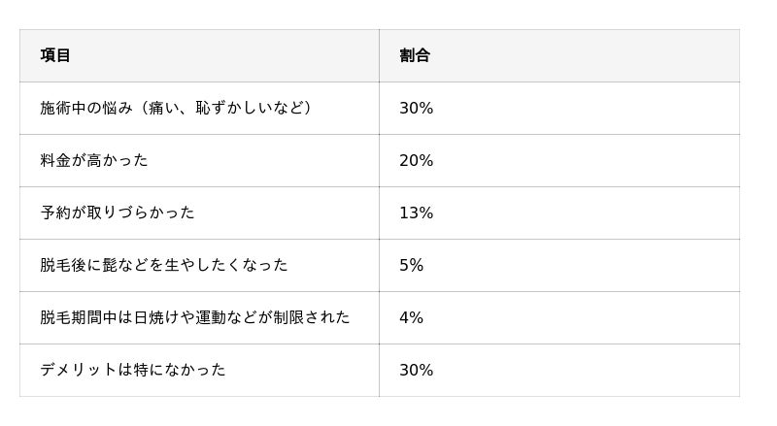Select the デメリットは特になかった cell

point(133,370)
